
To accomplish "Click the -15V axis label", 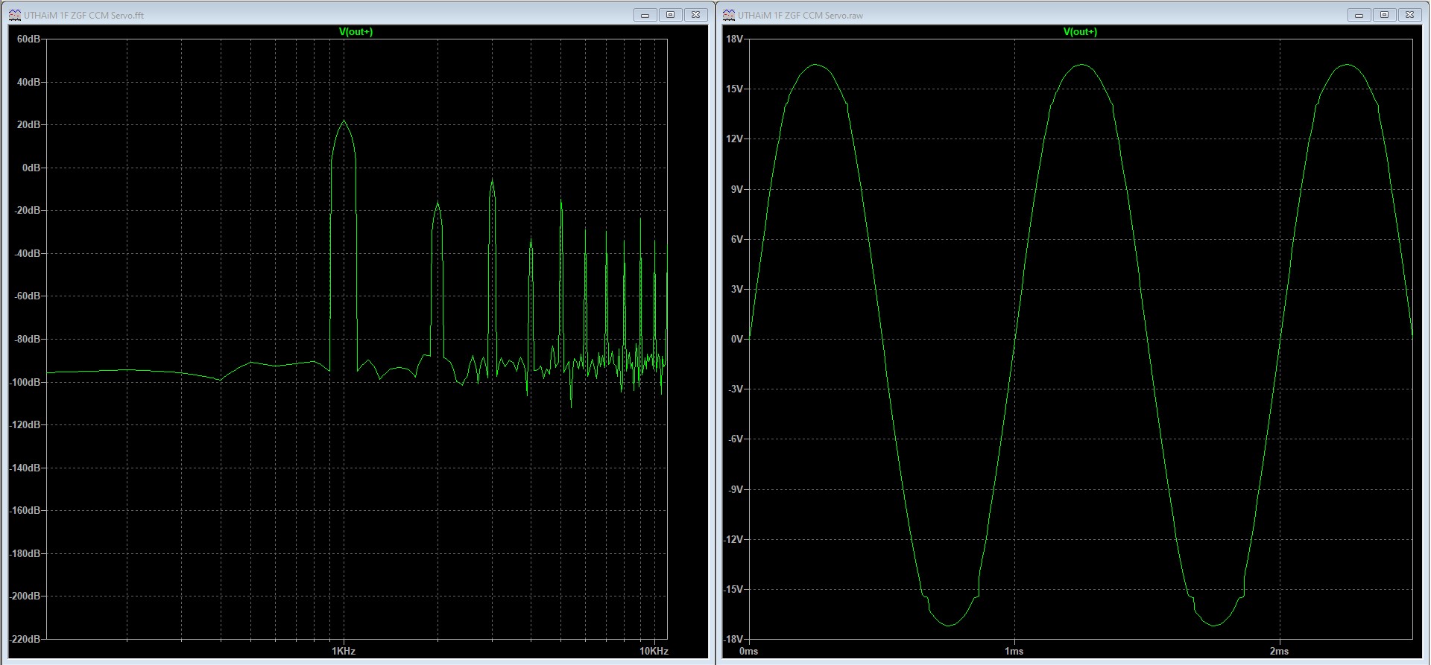I will [x=733, y=589].
